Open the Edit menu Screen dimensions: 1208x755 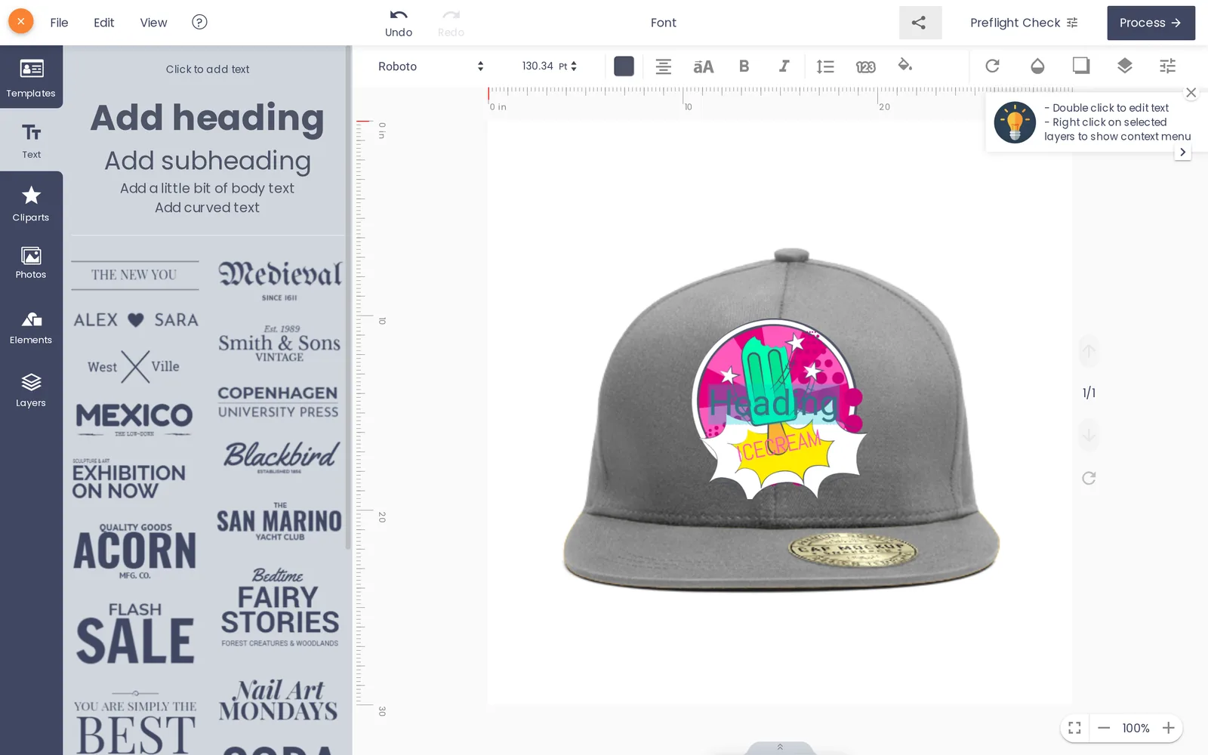tap(104, 23)
